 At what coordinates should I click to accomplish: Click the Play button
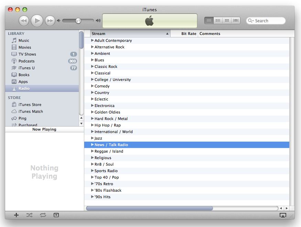point(37,21)
